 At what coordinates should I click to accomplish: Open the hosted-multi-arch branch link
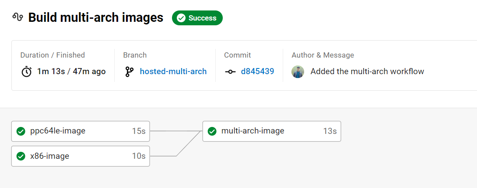click(173, 72)
